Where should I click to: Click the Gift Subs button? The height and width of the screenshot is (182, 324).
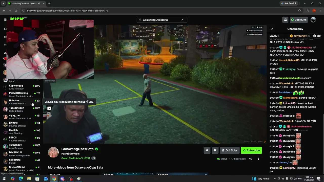(230, 150)
